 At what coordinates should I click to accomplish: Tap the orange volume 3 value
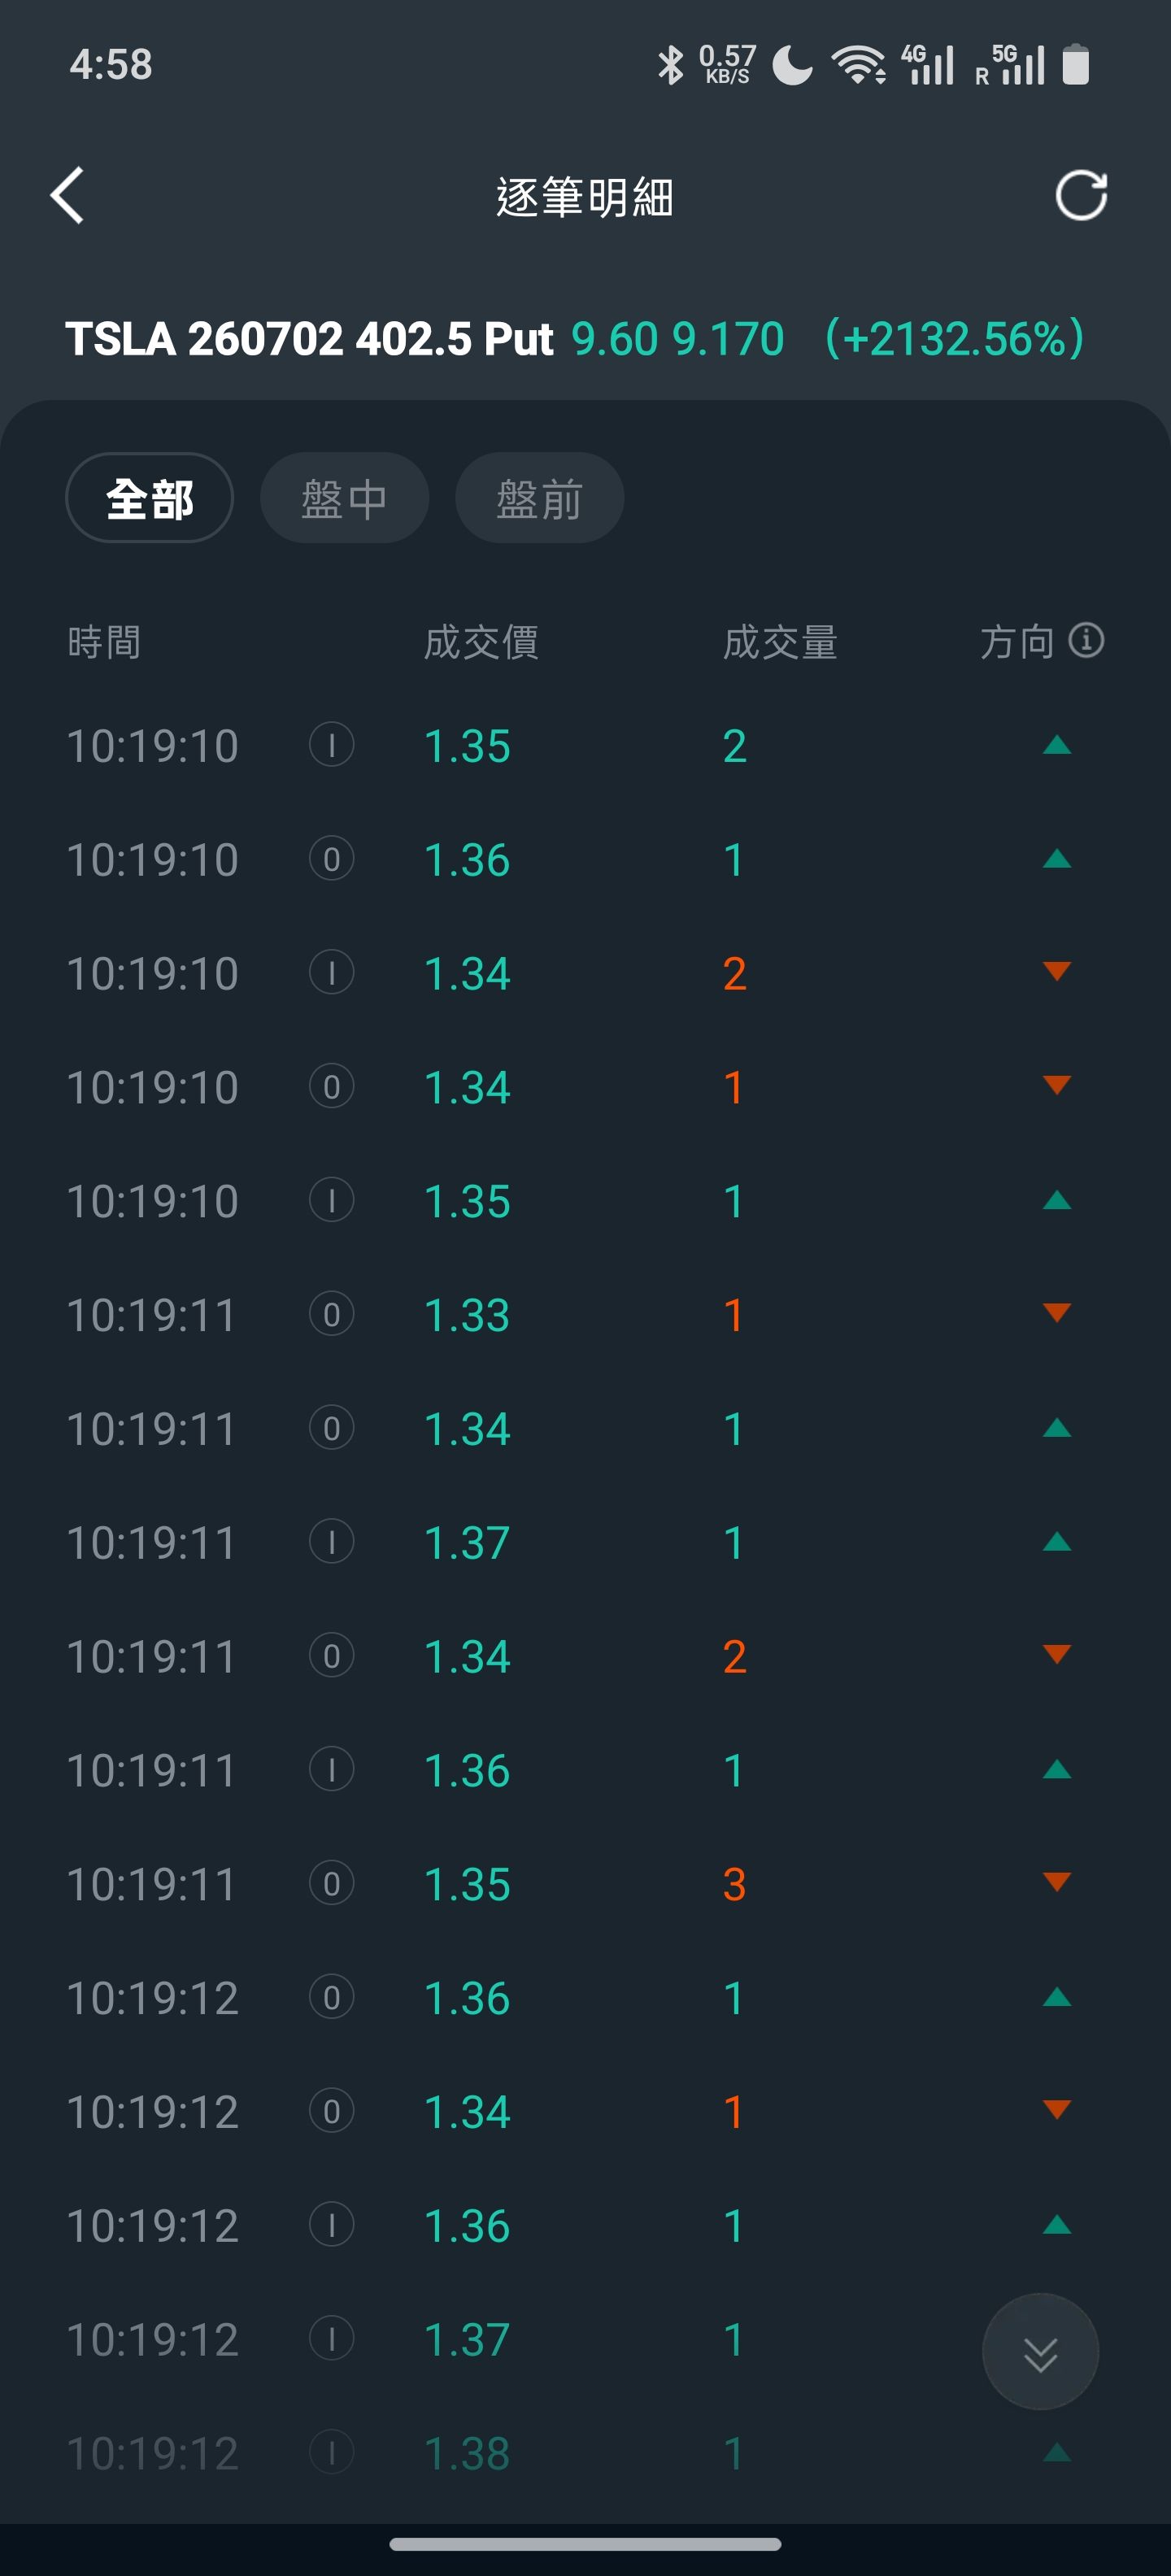734,1884
